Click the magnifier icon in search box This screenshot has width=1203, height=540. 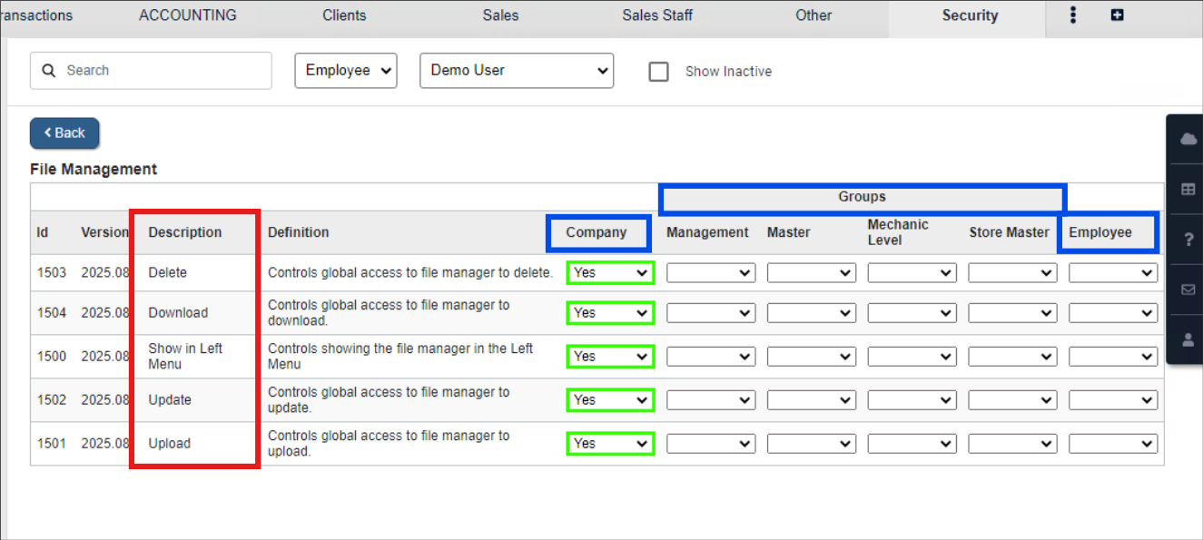click(x=49, y=71)
